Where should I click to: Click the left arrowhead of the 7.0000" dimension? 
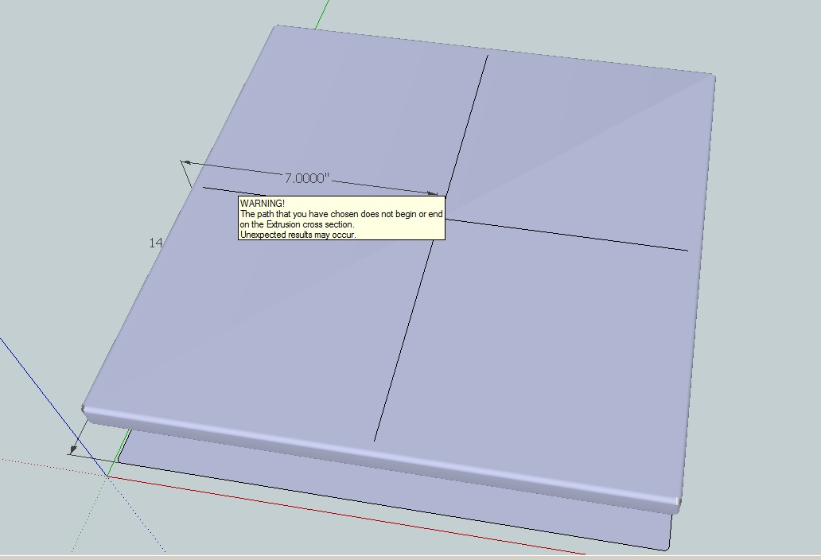(x=185, y=163)
